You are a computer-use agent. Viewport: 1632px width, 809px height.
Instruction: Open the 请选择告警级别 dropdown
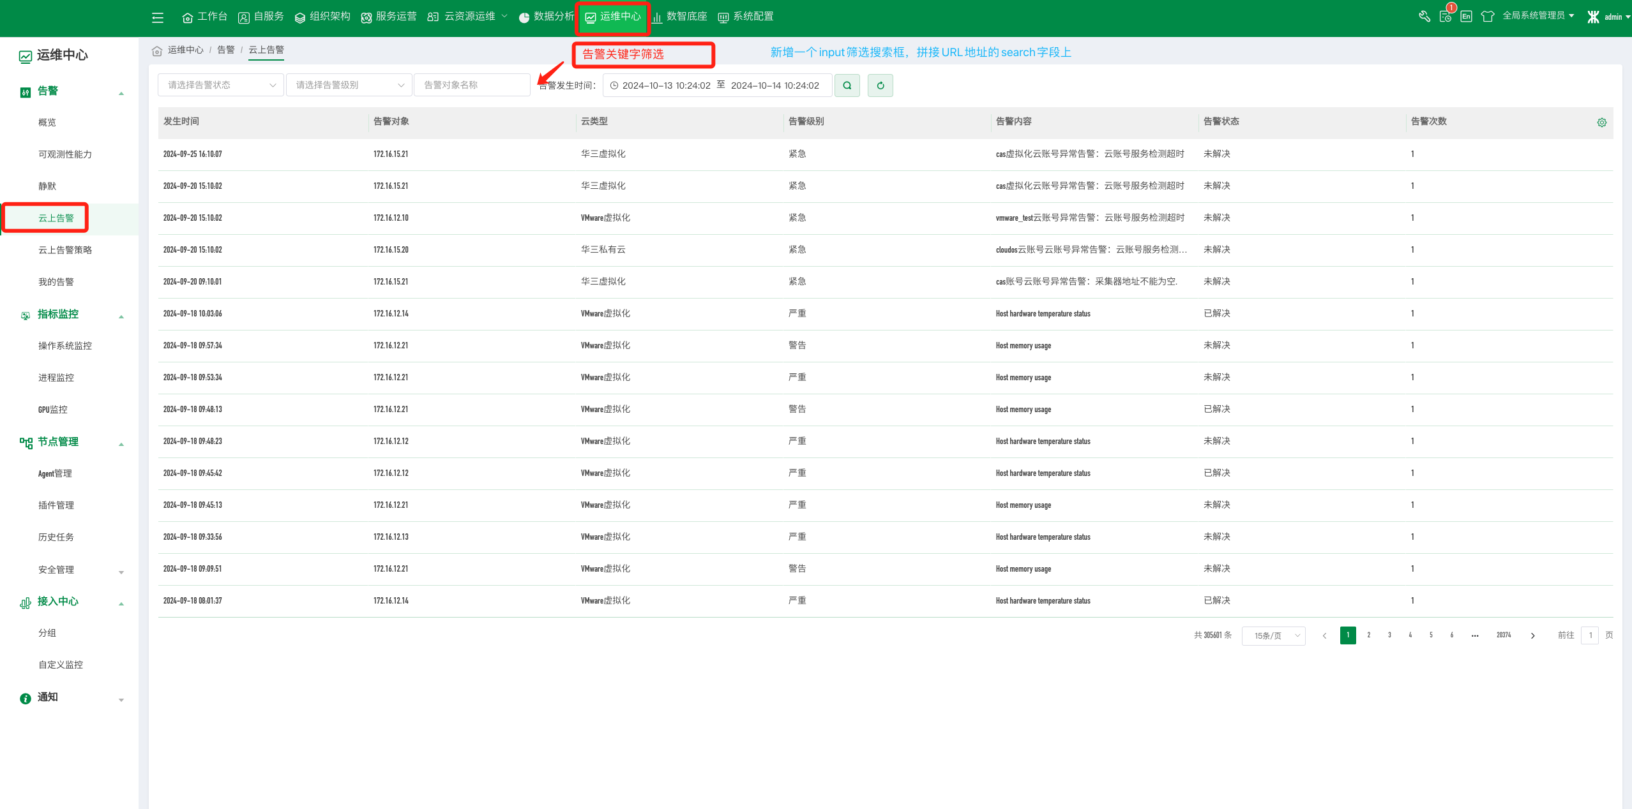point(348,85)
